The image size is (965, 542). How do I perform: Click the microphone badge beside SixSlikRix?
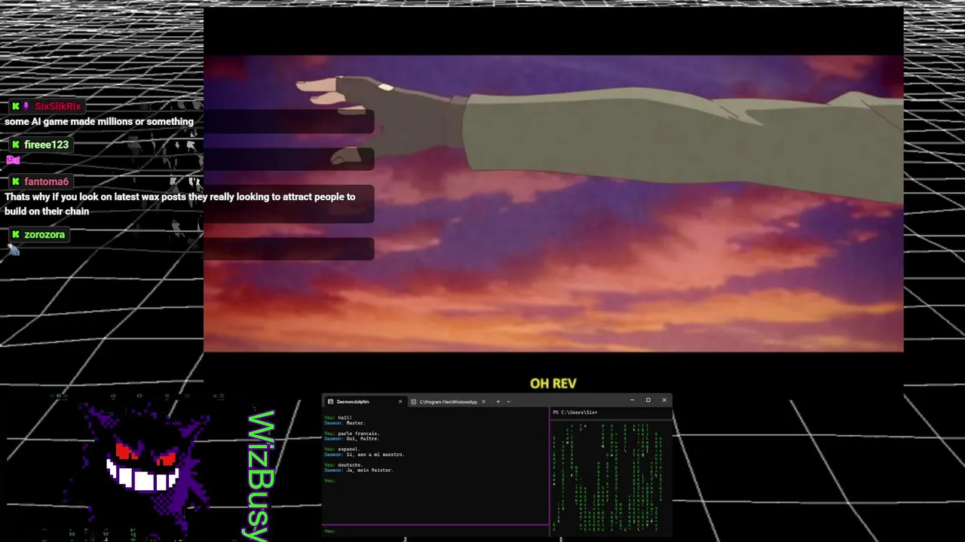coord(26,106)
